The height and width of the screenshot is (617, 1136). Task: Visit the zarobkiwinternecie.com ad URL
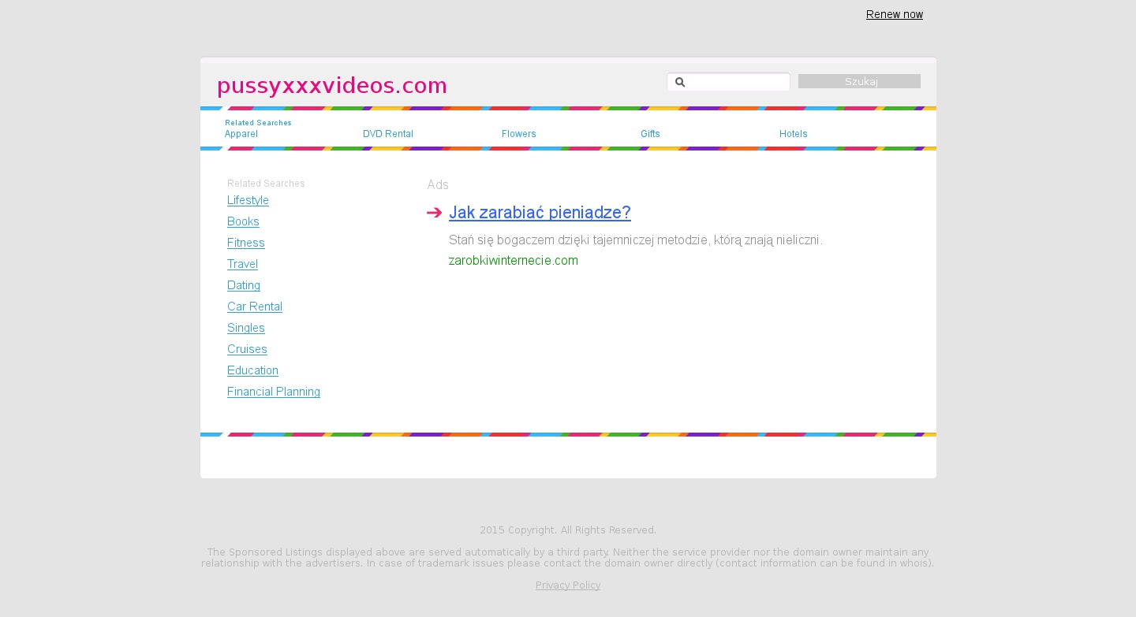pyautogui.click(x=513, y=261)
